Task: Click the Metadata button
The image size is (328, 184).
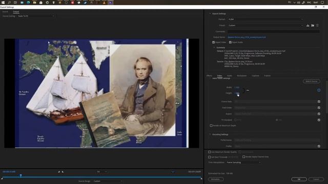Action: 216,179
